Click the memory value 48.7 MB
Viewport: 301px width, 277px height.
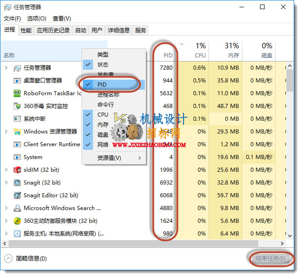tap(228, 106)
